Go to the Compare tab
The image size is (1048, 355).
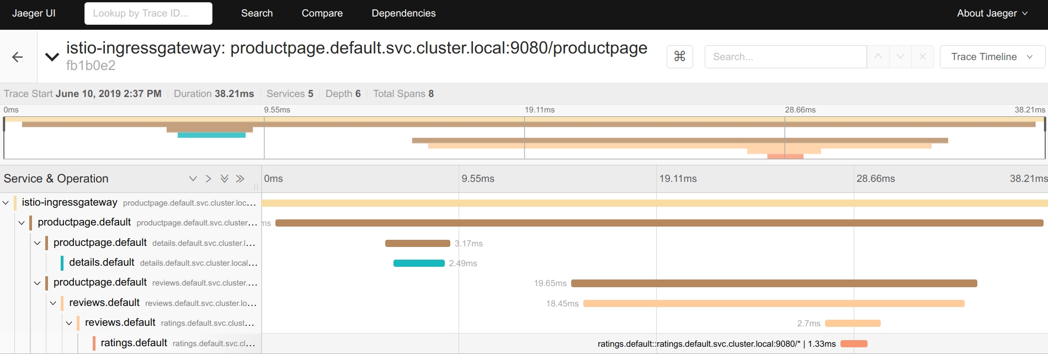click(x=322, y=13)
